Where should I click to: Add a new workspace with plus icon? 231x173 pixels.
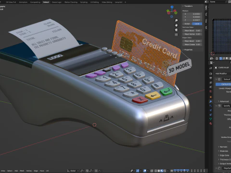tap(125, 2)
